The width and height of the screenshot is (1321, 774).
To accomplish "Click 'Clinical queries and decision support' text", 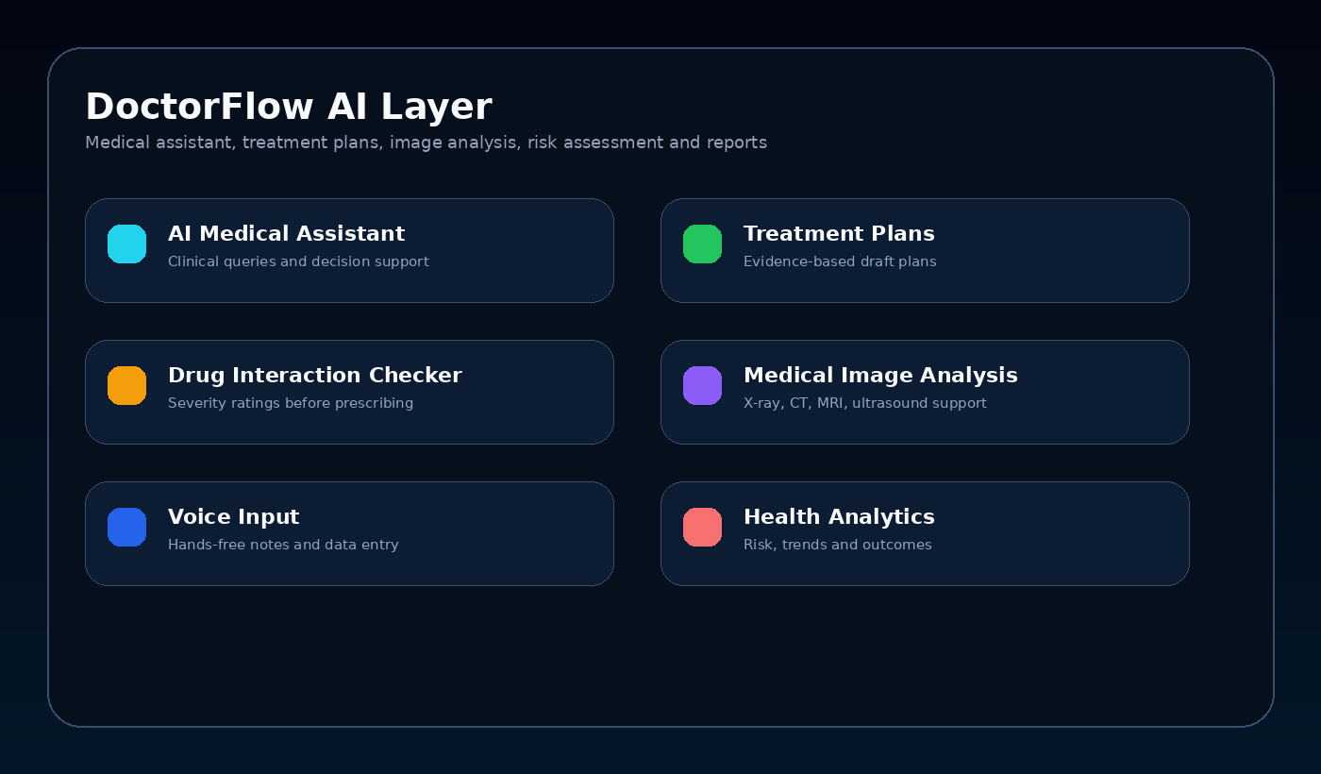I will point(298,261).
